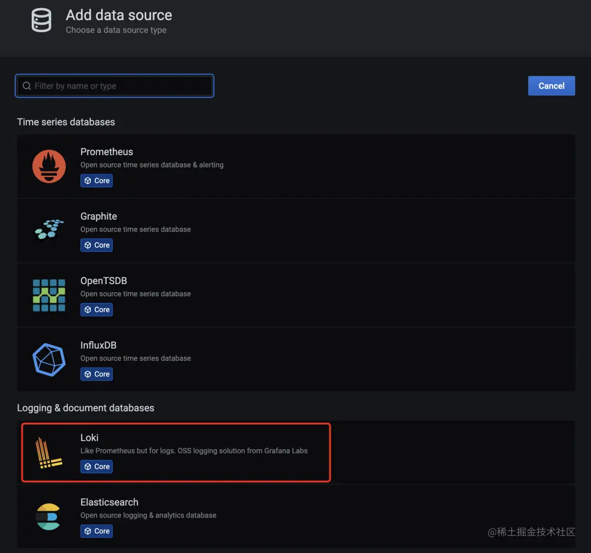Screen dimensions: 591x553
Task: Click 'Choose a data source type' subtitle
Action: click(x=116, y=30)
